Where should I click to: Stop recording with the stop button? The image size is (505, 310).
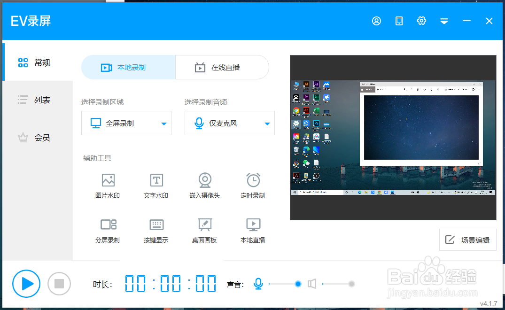[59, 284]
